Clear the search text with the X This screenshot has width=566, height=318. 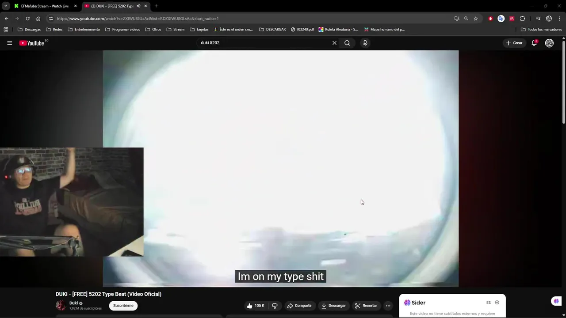click(334, 43)
